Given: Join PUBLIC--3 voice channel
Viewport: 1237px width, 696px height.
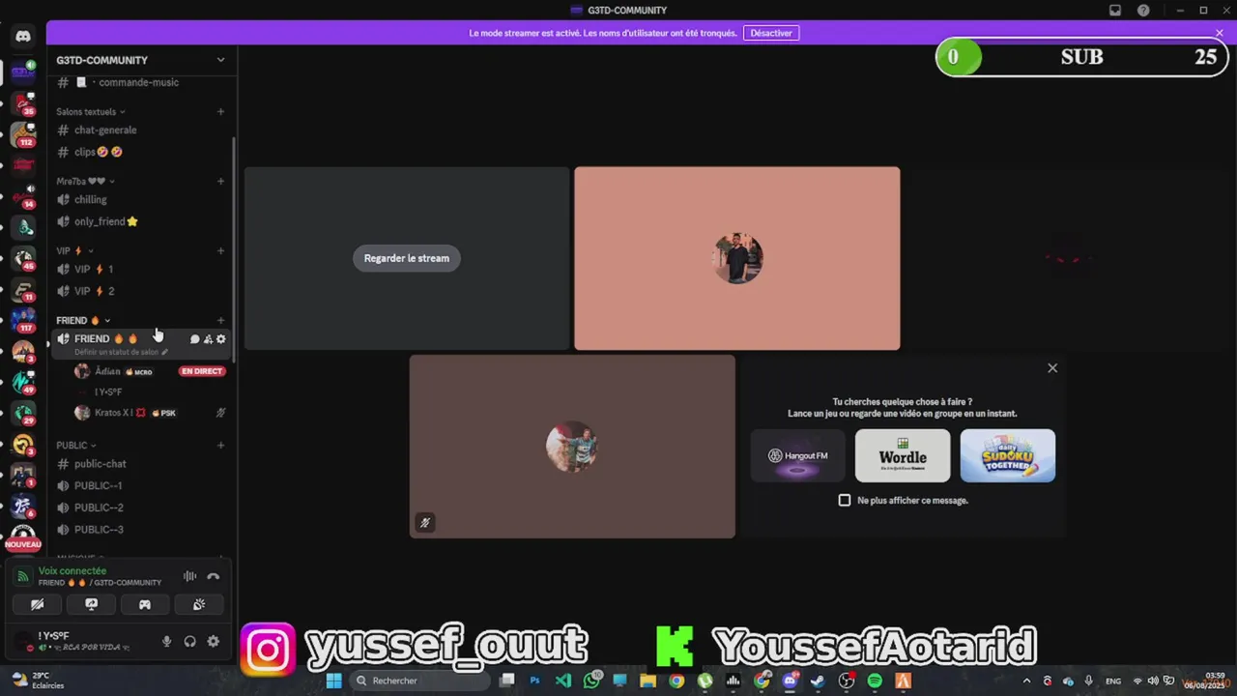Looking at the screenshot, I should (x=141, y=530).
